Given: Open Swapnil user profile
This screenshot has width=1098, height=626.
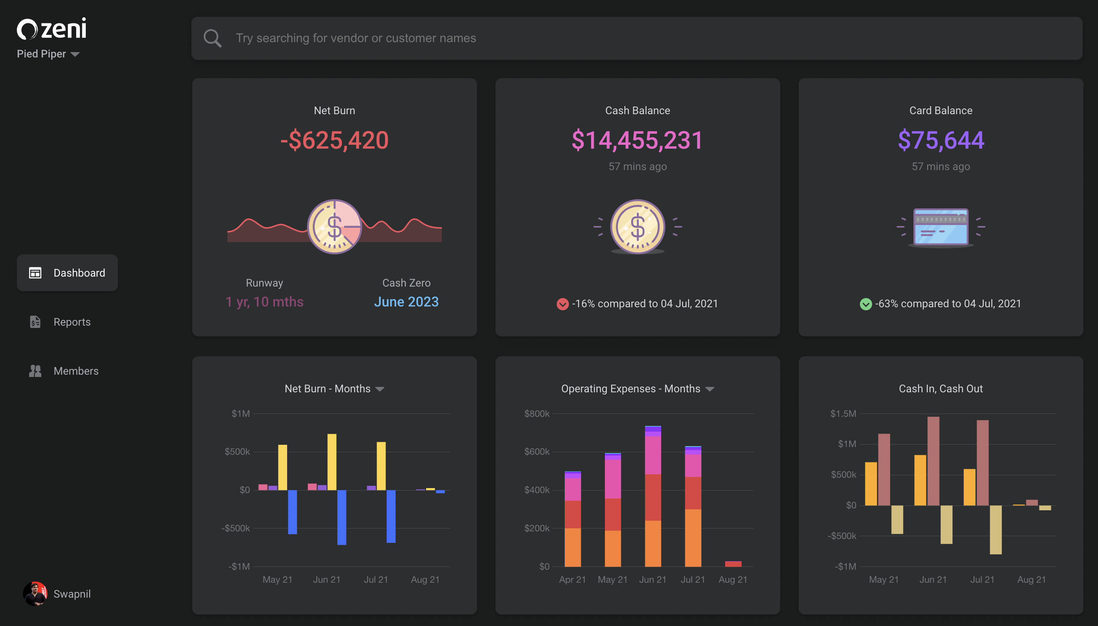Looking at the screenshot, I should coord(72,594).
